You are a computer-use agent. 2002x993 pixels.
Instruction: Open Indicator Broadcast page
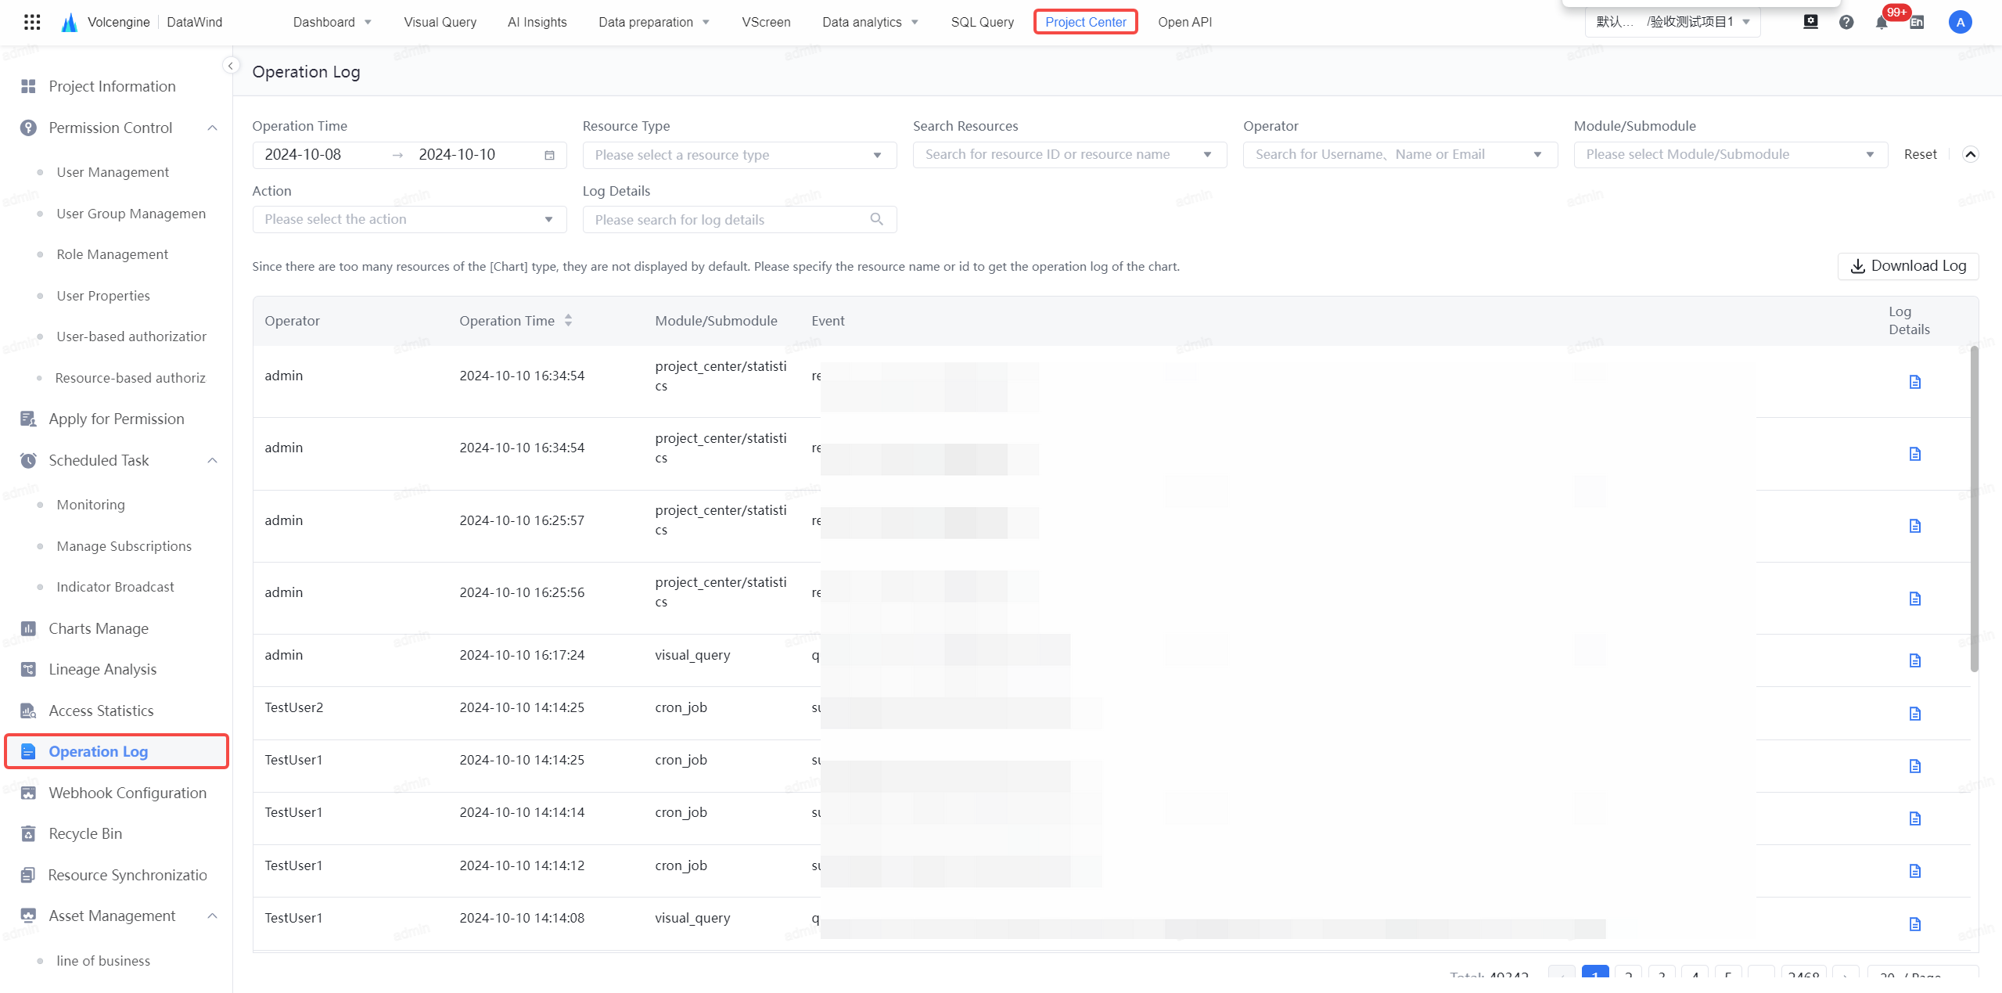pos(115,587)
